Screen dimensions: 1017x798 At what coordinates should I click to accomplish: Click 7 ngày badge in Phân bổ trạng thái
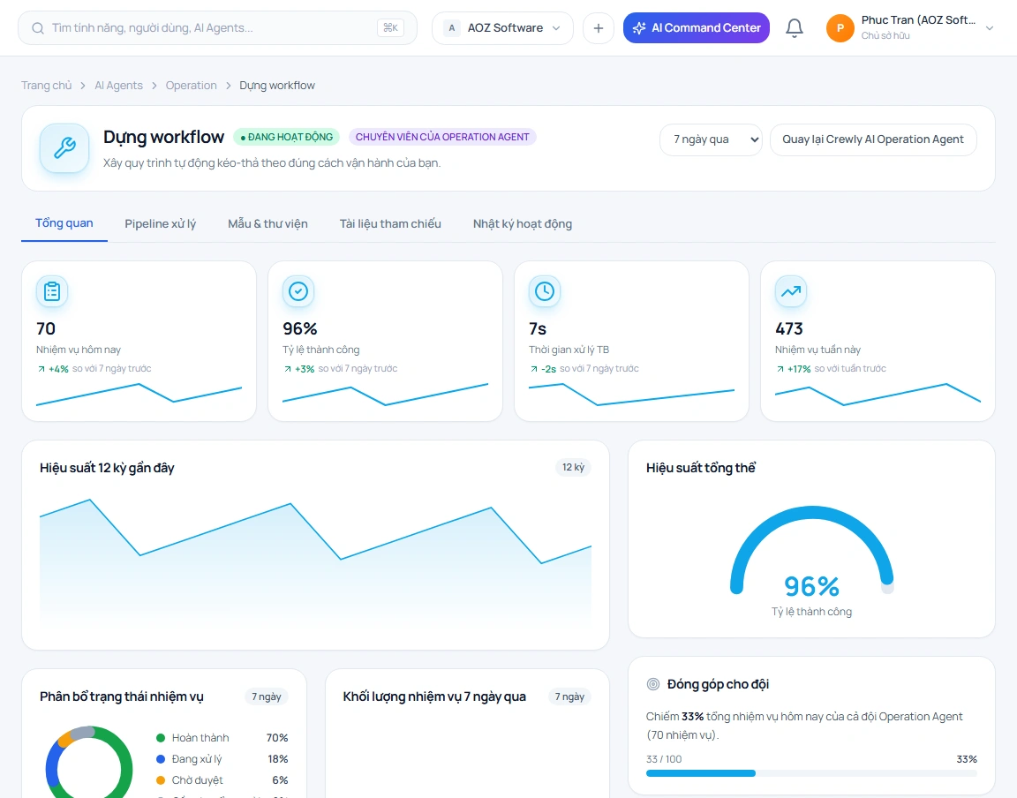pyautogui.click(x=266, y=696)
